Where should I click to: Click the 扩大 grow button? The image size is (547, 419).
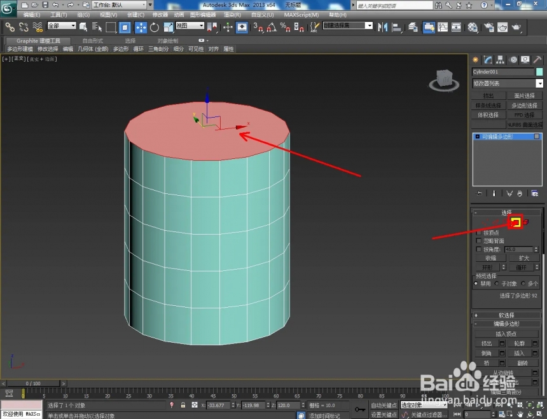click(523, 258)
